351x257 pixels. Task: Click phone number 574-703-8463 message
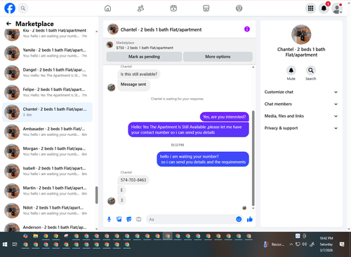tap(133, 180)
